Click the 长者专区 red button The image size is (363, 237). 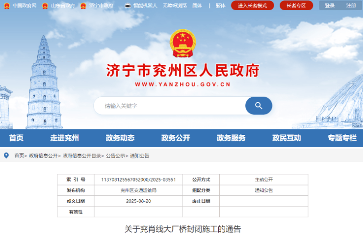(296, 6)
